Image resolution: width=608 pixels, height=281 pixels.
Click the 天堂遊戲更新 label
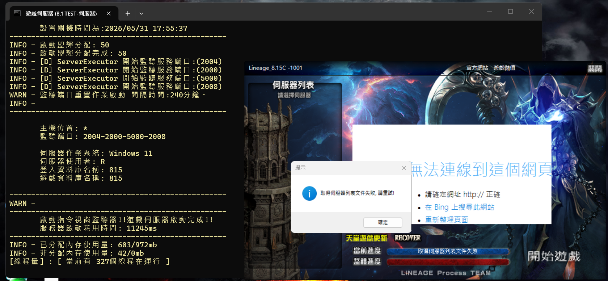pos(366,238)
